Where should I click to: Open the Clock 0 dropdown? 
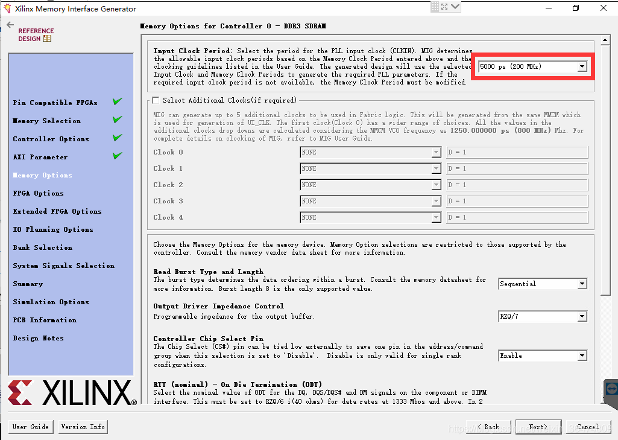pyautogui.click(x=370, y=152)
